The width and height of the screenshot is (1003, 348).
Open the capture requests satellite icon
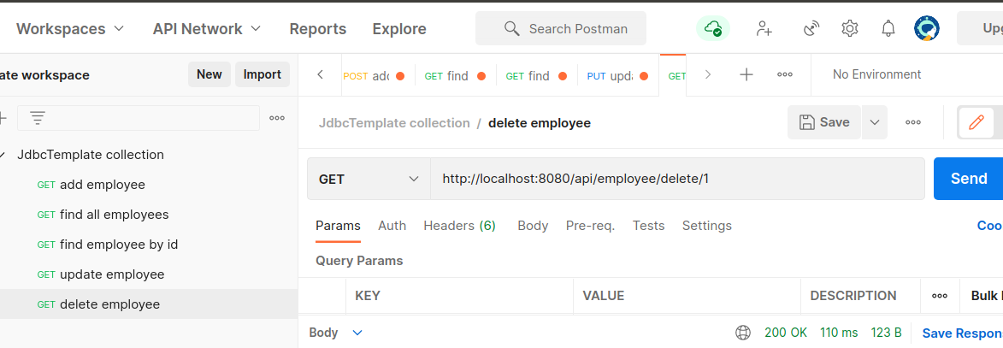point(811,29)
